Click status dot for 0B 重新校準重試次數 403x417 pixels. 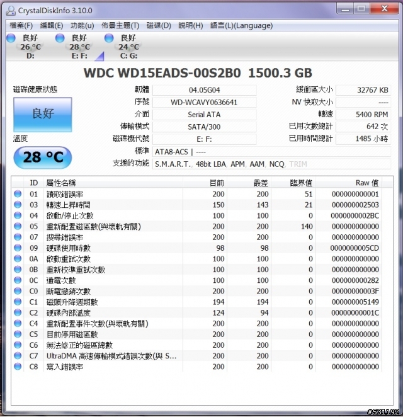(18, 269)
